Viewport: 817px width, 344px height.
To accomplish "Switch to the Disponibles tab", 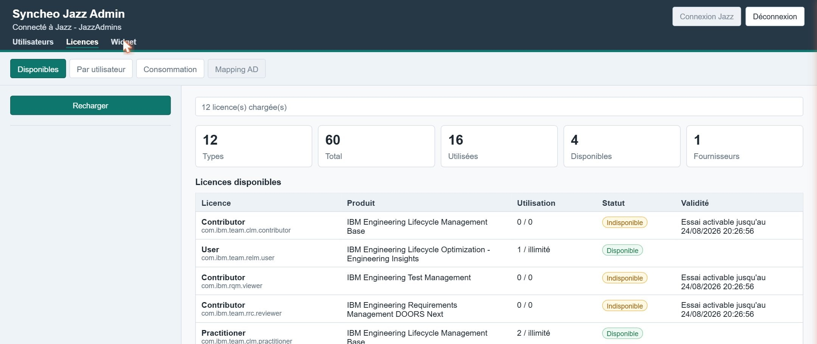I will [x=38, y=69].
